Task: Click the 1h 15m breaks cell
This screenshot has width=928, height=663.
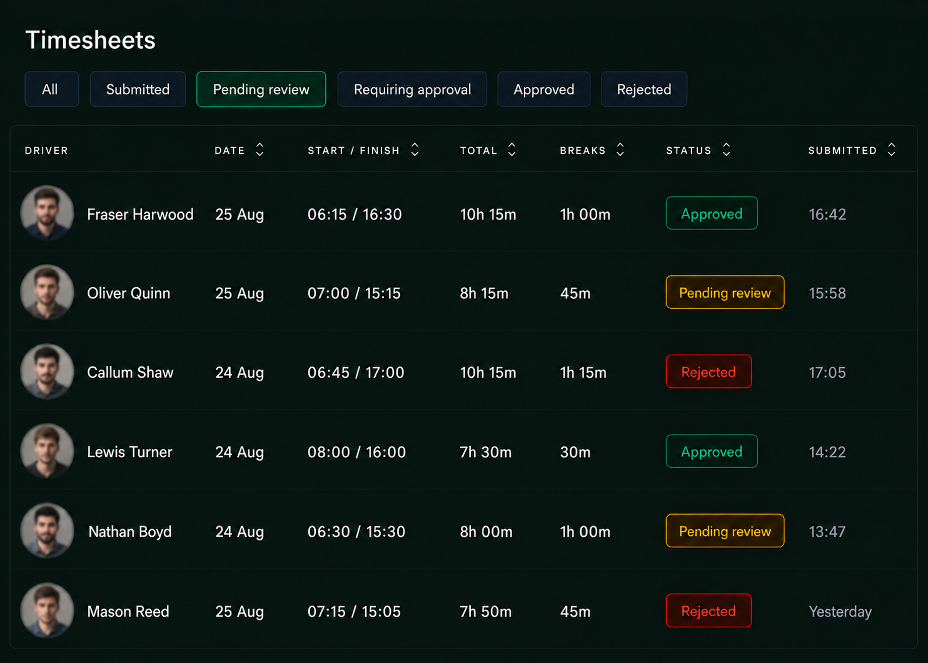Action: 583,373
